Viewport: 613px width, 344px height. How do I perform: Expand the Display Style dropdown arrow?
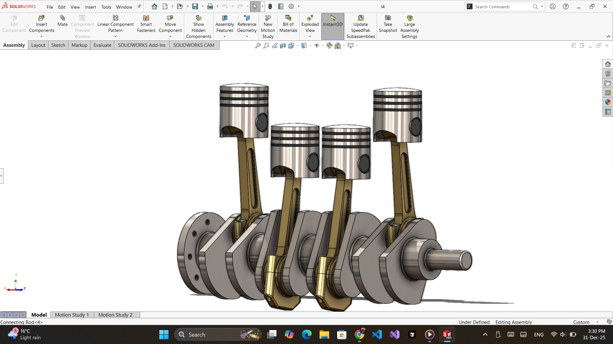pos(310,46)
